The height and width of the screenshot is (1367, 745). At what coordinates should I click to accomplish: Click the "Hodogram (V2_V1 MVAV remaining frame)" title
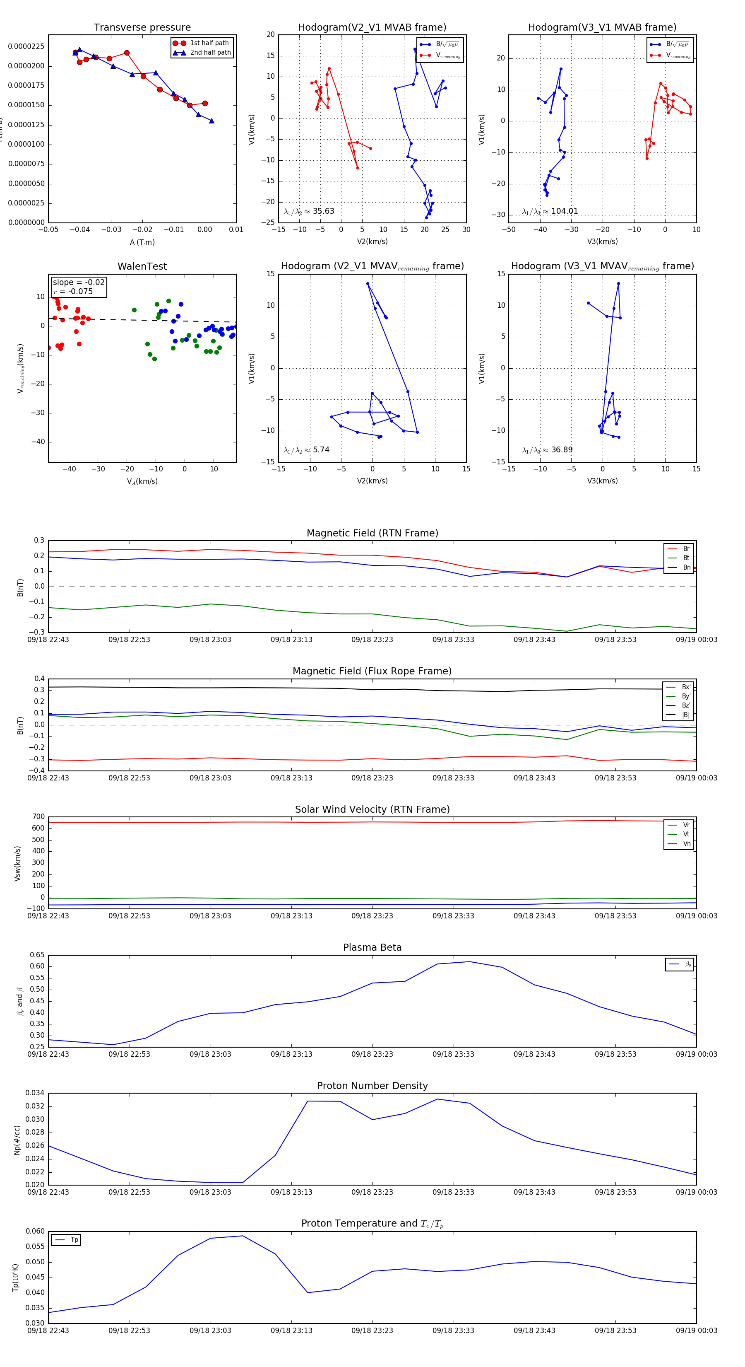click(x=372, y=266)
